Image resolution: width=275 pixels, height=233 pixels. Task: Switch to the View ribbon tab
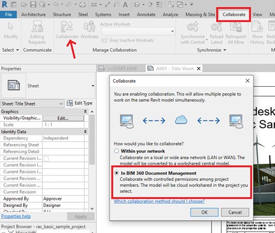[x=257, y=14]
